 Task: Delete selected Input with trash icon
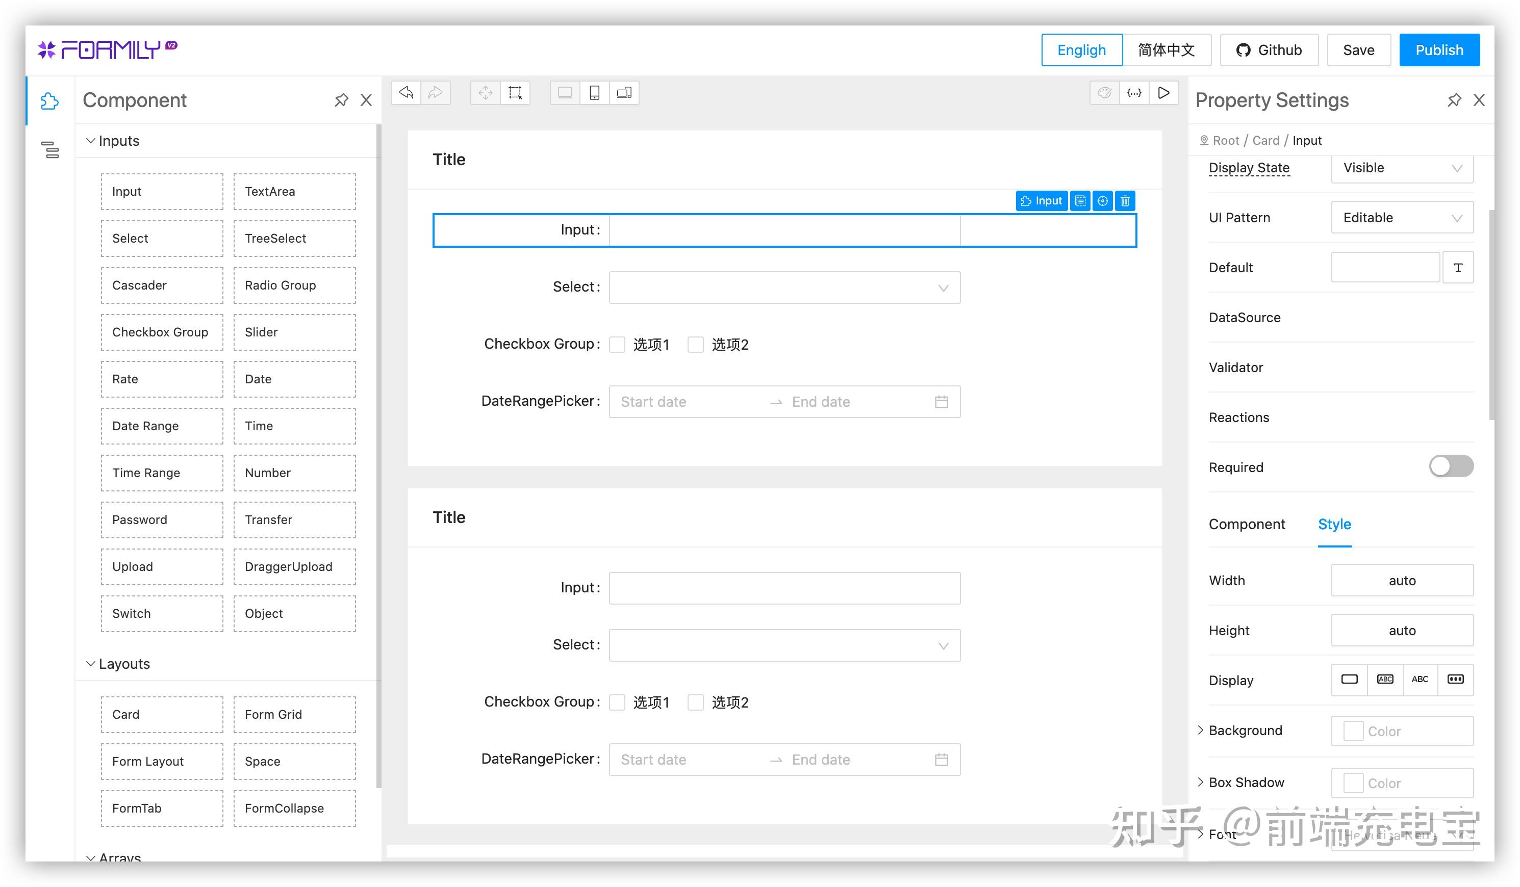click(x=1125, y=201)
